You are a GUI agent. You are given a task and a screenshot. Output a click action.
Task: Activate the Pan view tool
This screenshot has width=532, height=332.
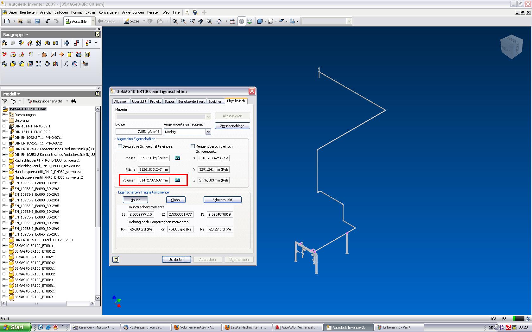[200, 21]
